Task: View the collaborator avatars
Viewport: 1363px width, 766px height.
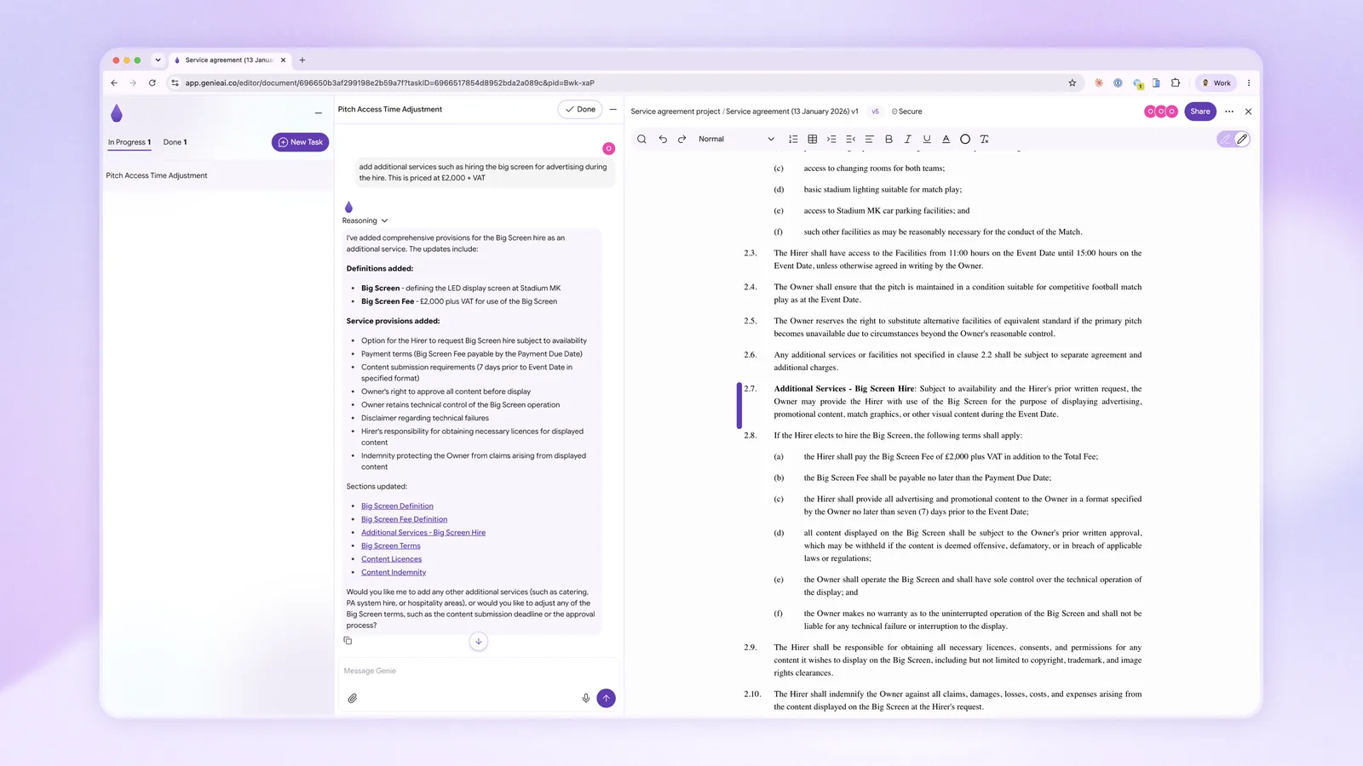Action: point(1161,111)
